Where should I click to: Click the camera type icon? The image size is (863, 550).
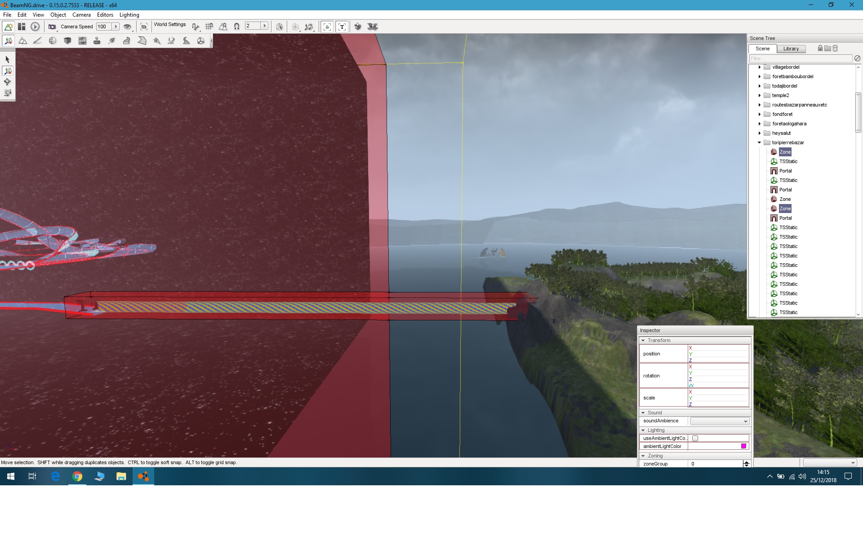(52, 27)
